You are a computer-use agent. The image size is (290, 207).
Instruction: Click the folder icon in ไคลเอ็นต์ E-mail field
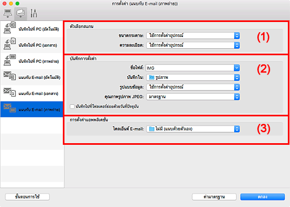[151, 129]
